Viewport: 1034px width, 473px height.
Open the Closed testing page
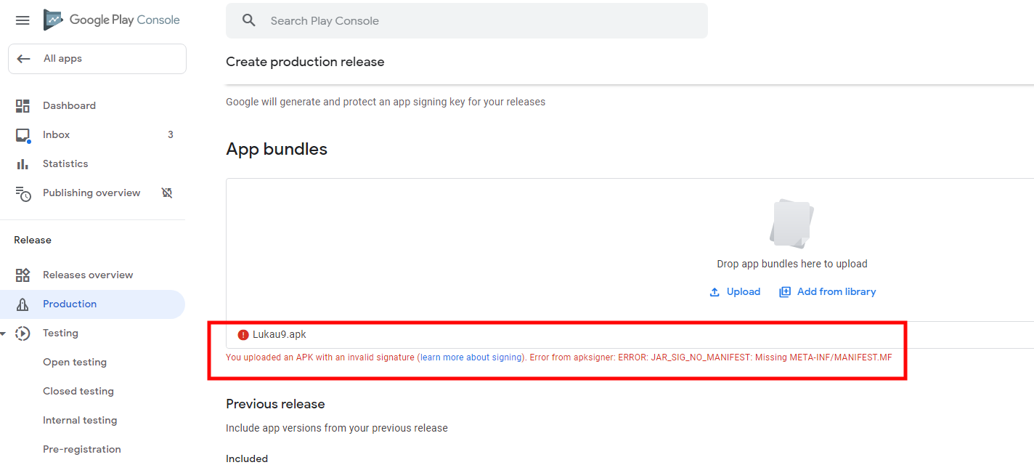click(x=80, y=391)
